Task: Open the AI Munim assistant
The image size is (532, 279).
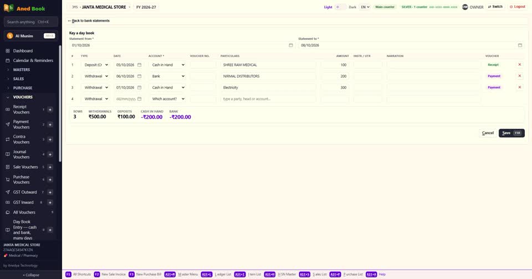Action: coord(31,36)
